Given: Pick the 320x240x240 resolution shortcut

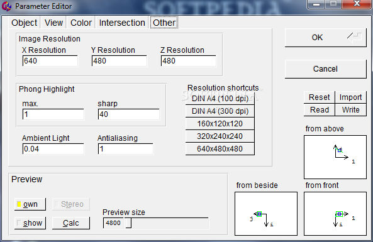Looking at the screenshot, I should [x=220, y=136].
